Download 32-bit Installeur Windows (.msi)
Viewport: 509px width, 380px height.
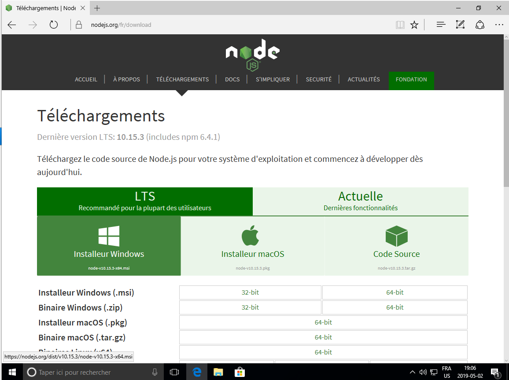tap(250, 292)
